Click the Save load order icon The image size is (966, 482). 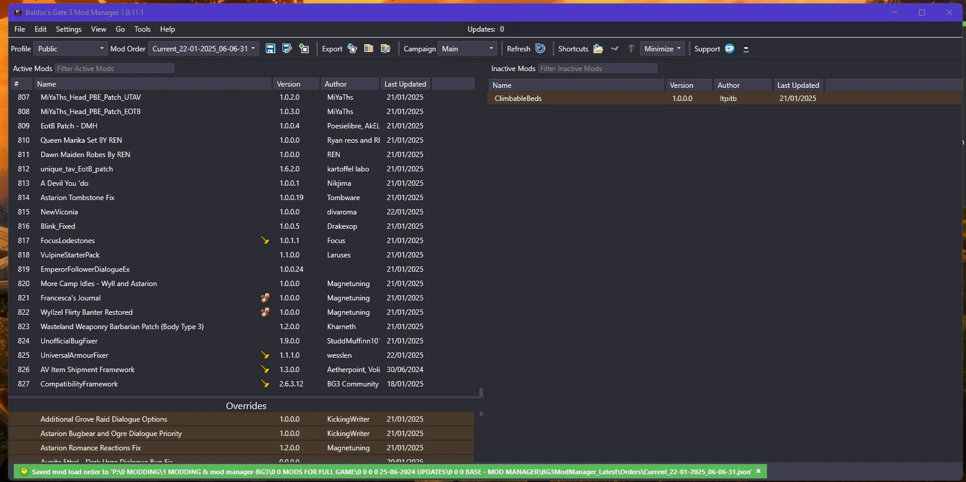pos(270,48)
